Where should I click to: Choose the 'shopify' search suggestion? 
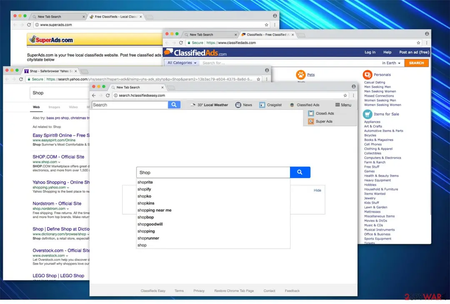[x=144, y=189]
